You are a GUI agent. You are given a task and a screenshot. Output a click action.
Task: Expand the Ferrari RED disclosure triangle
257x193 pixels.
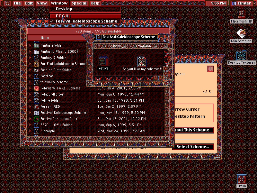pos(30,106)
